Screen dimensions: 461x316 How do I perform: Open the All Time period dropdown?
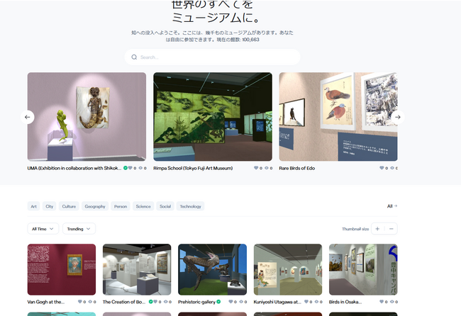(x=43, y=228)
